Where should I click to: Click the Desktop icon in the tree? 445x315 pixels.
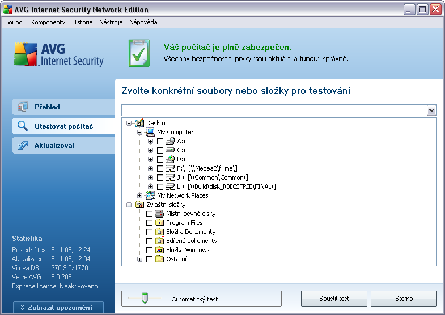139,123
